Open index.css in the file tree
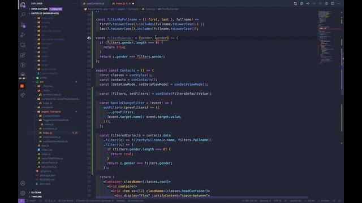The image size is (362, 203). click(x=47, y=150)
